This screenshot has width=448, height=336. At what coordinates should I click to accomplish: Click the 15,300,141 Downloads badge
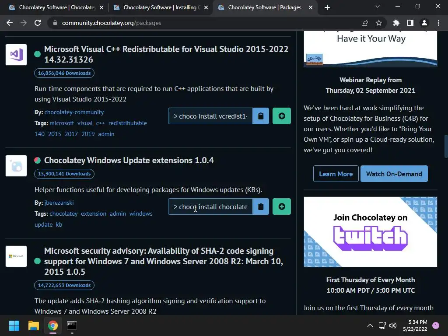click(64, 174)
